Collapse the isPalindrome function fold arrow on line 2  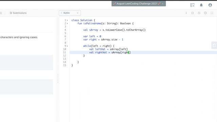[67, 23]
